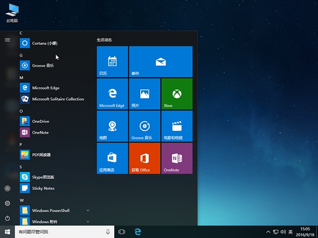Open Cortana (小娜) from the app list
This screenshot has width=318, height=238.
point(45,43)
